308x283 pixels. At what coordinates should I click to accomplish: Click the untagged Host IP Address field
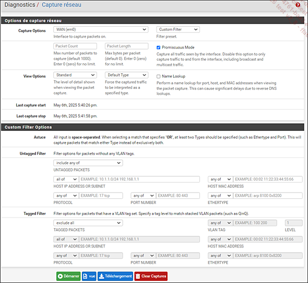click(139, 179)
